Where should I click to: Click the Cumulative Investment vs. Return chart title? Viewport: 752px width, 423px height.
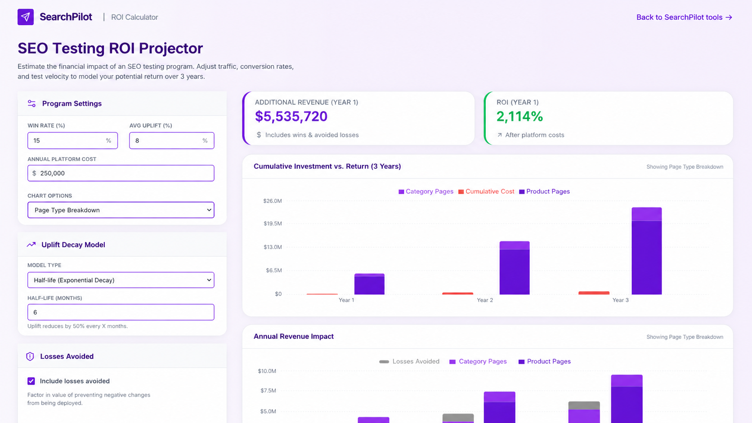coord(327,166)
